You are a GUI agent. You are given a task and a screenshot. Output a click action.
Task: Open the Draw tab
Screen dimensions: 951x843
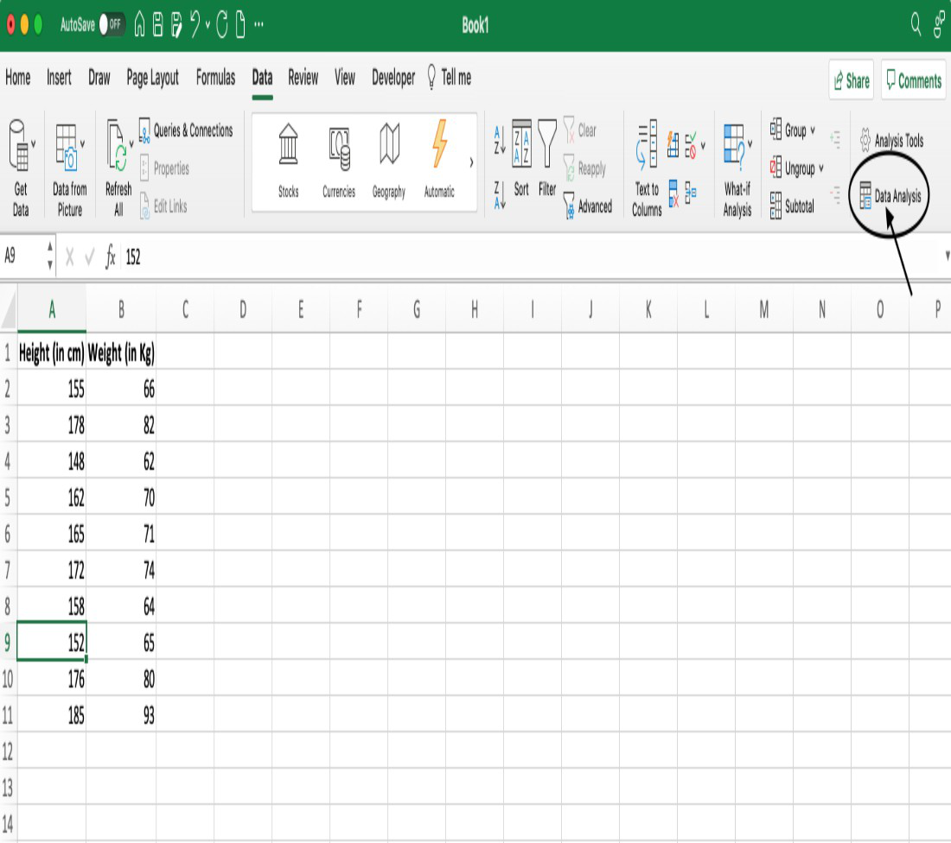point(99,78)
